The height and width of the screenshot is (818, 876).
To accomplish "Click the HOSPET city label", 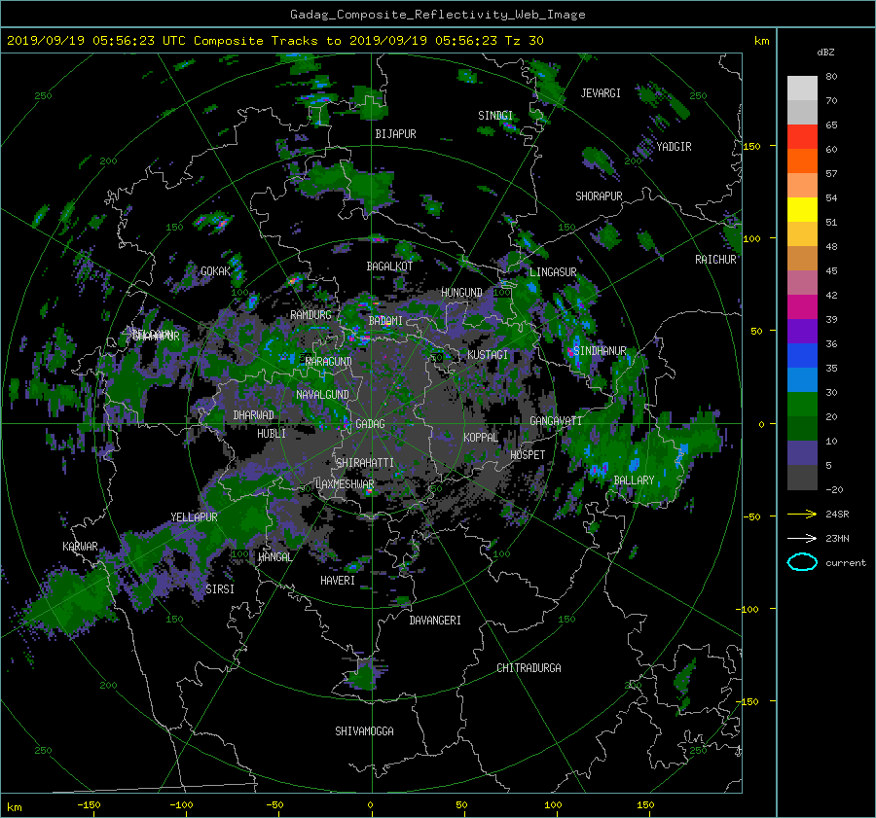I will [528, 455].
